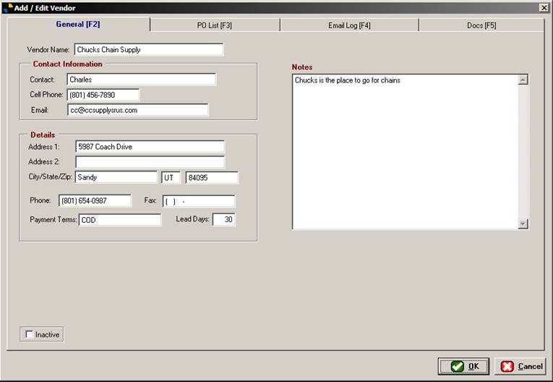Click the empty Address 2 field

click(150, 162)
